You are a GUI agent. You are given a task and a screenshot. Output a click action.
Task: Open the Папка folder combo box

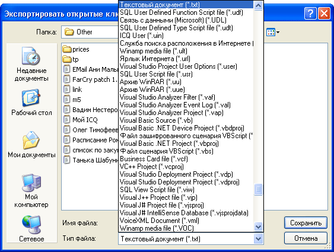(90, 32)
